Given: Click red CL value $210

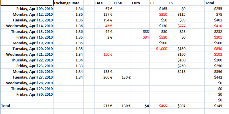Looking at the screenshot, I should pos(159,15).
